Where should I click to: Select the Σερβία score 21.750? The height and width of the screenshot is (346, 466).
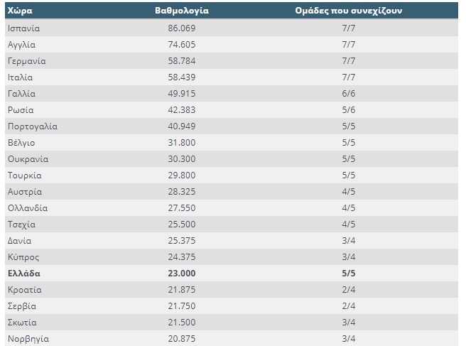181,306
